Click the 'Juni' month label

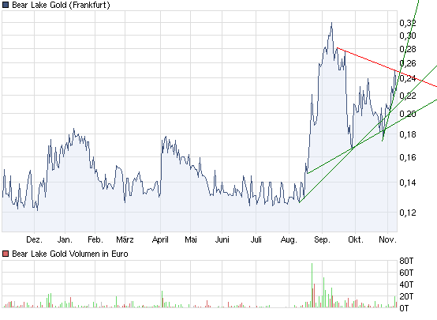222,239
